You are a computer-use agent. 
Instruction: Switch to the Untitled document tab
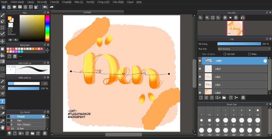click(x=87, y=12)
